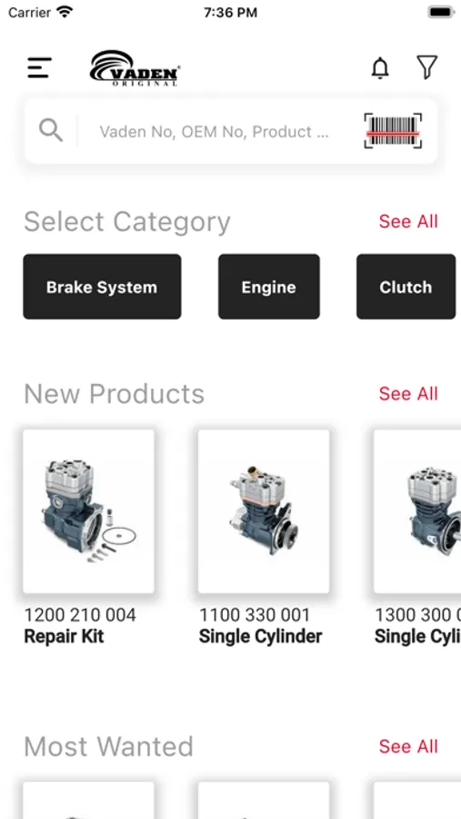The image size is (461, 819).
Task: See all Most Wanted products
Action: (x=408, y=746)
